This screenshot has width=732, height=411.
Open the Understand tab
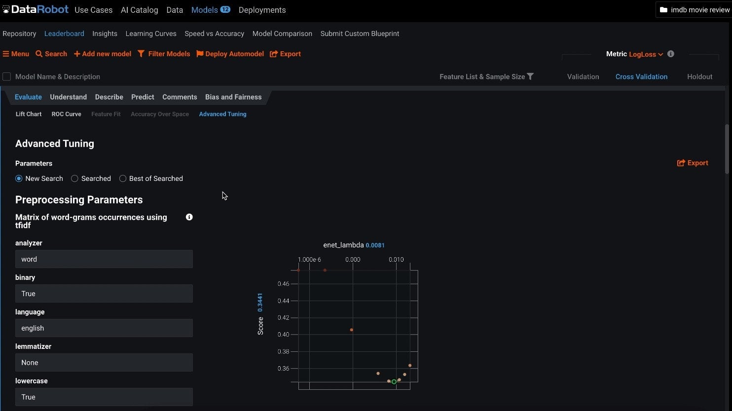coord(68,97)
